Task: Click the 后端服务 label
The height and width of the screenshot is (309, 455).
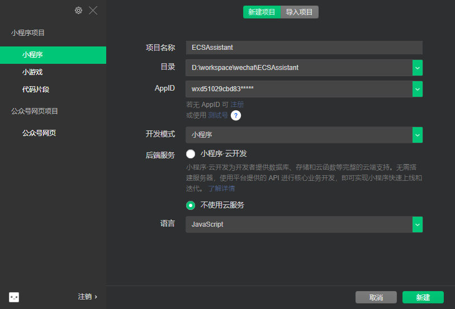Action: (x=160, y=155)
